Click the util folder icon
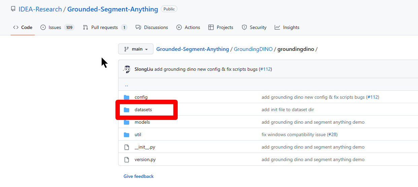 (x=127, y=135)
